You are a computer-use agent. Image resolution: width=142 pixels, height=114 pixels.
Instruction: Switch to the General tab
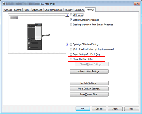coord(8,10)
